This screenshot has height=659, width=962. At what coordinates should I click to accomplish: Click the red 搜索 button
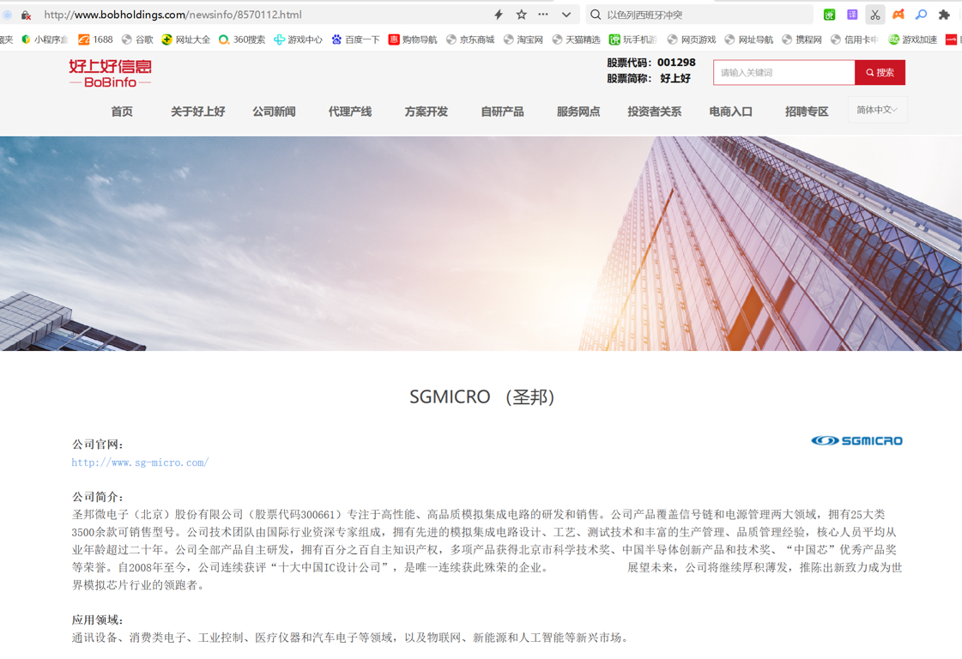click(x=880, y=72)
